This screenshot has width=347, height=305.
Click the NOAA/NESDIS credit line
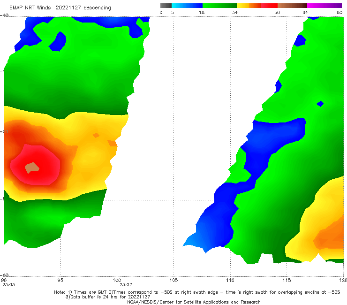194,302
